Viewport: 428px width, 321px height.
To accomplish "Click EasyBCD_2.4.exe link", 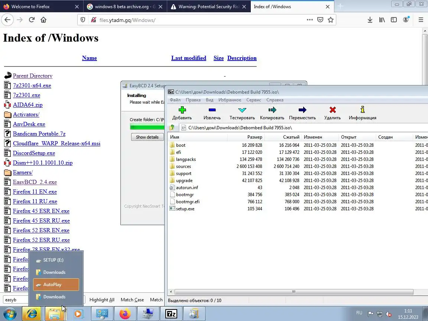I will (35, 182).
